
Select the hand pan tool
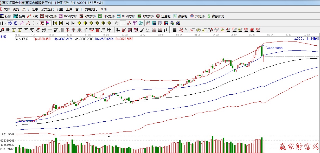pos(117,23)
